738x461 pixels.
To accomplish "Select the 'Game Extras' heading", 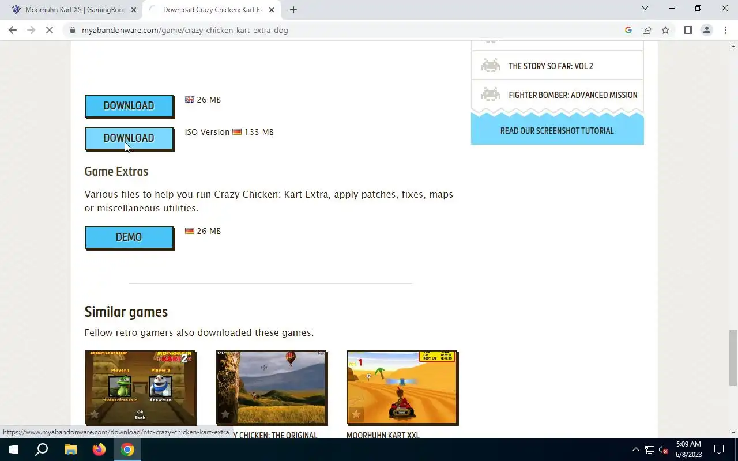I will [x=116, y=171].
